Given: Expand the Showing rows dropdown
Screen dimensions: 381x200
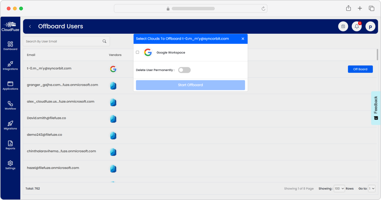Looking at the screenshot, I should click(339, 188).
